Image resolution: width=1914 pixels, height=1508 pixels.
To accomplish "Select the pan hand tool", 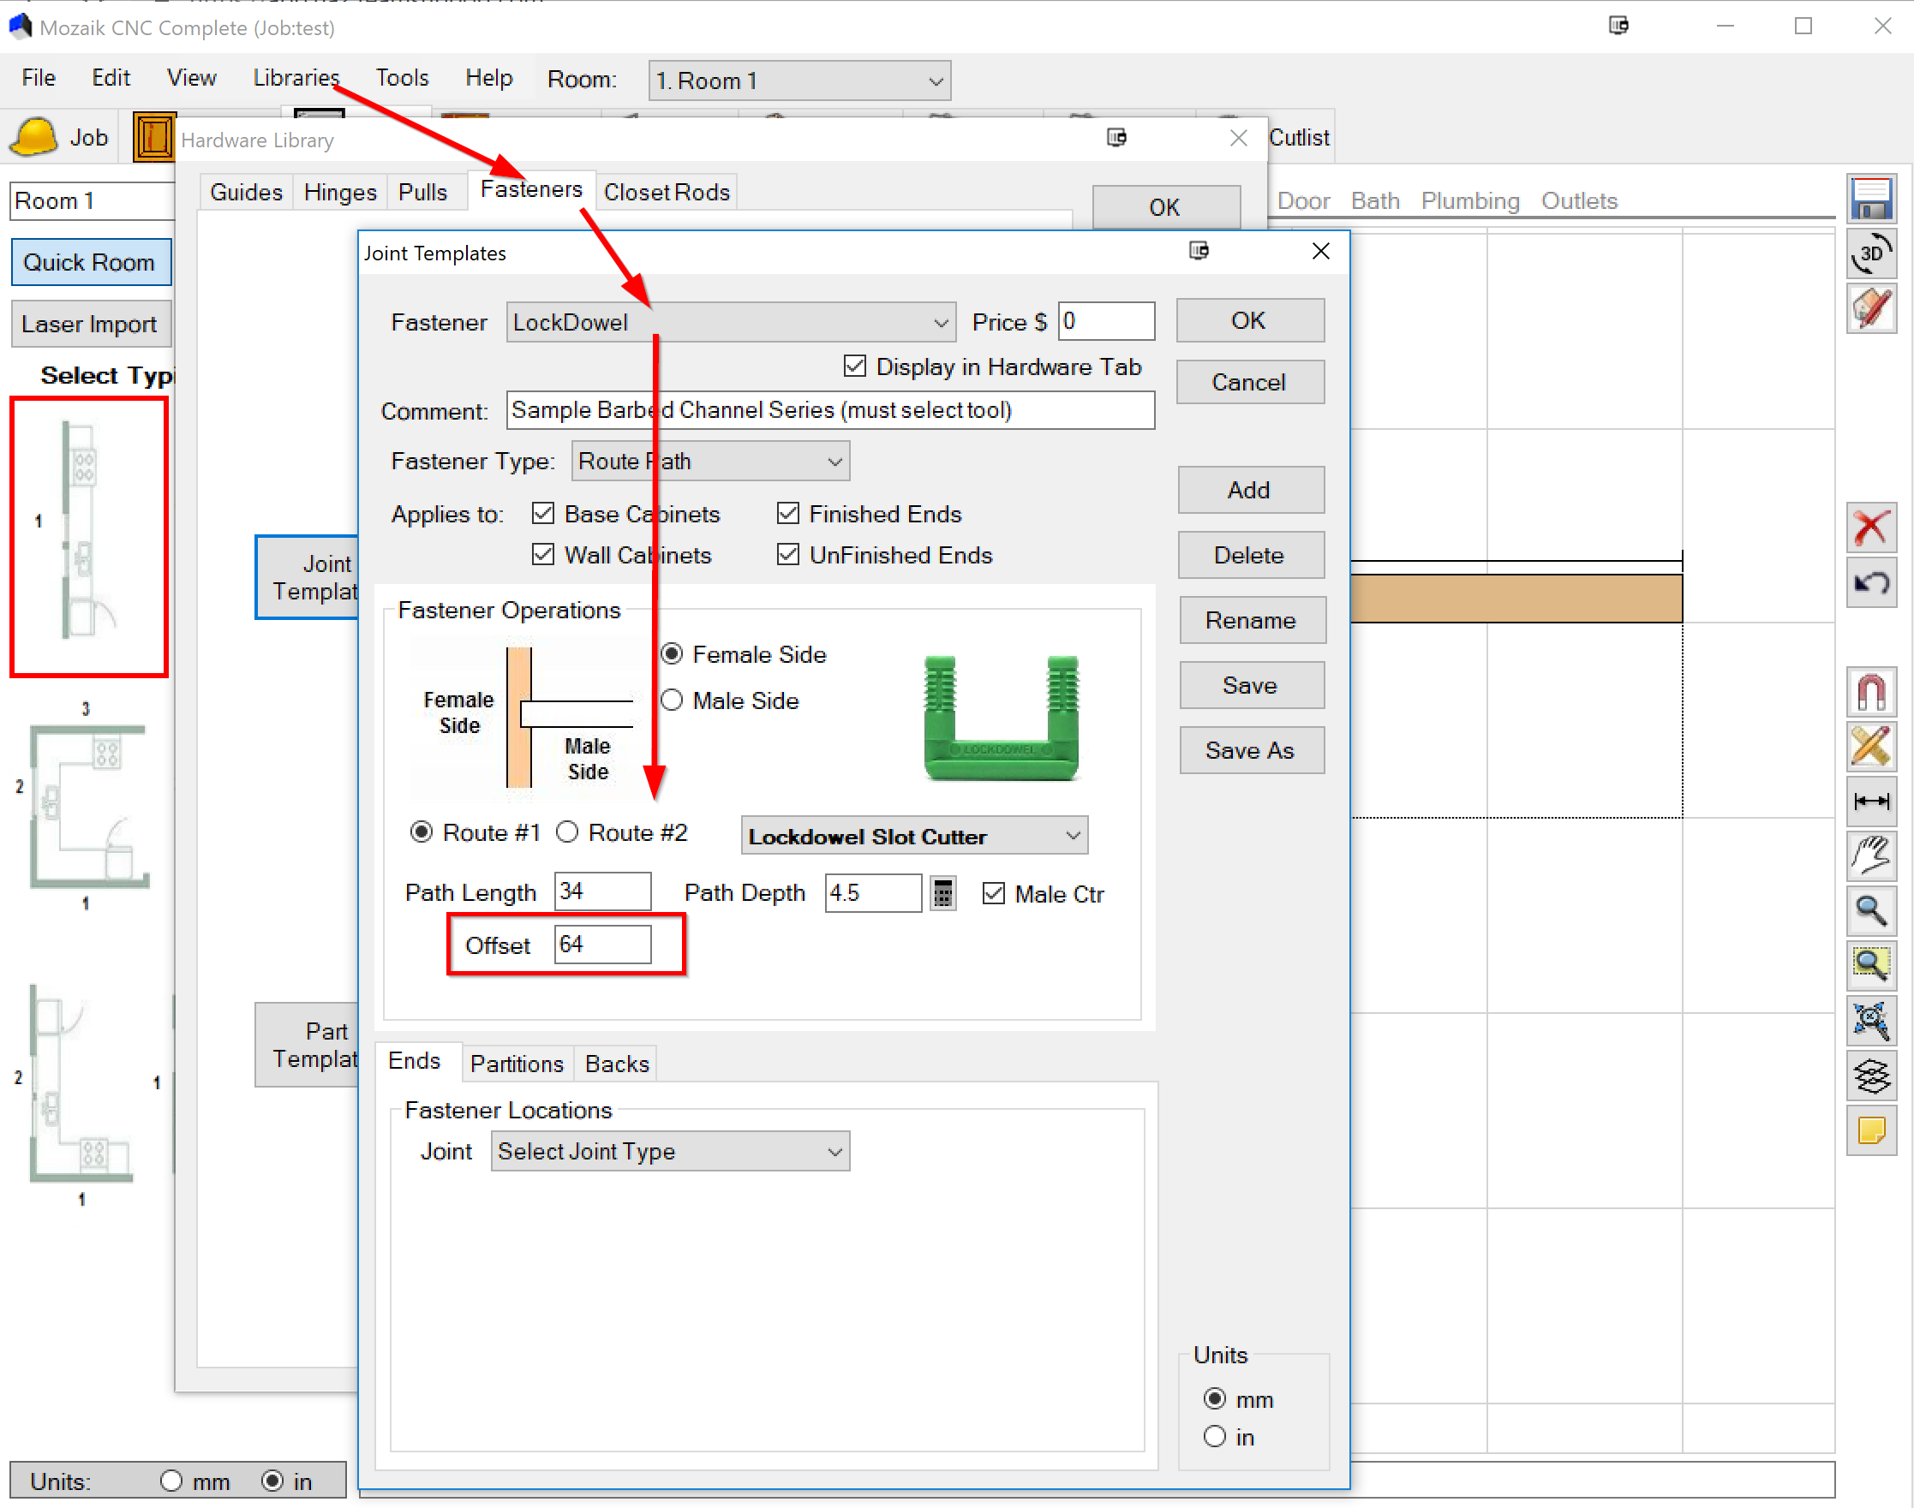I will point(1870,855).
